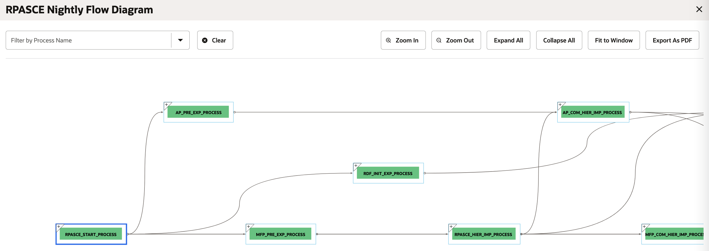
Task: Select the RDF_INIT_EXP_PROCESS node label
Action: coord(388,173)
